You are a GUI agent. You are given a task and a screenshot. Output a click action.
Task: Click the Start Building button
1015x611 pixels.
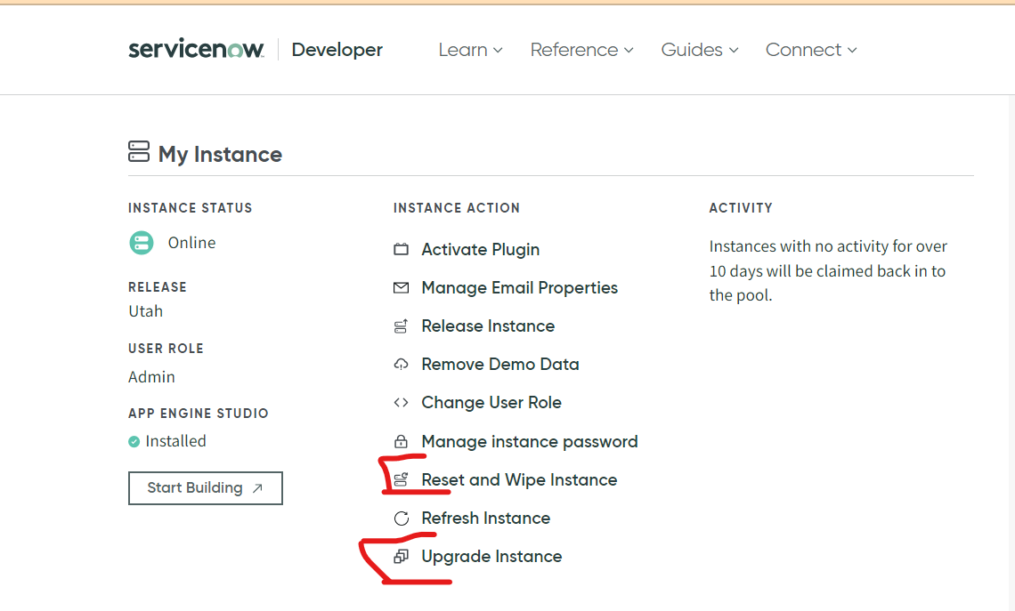click(205, 488)
